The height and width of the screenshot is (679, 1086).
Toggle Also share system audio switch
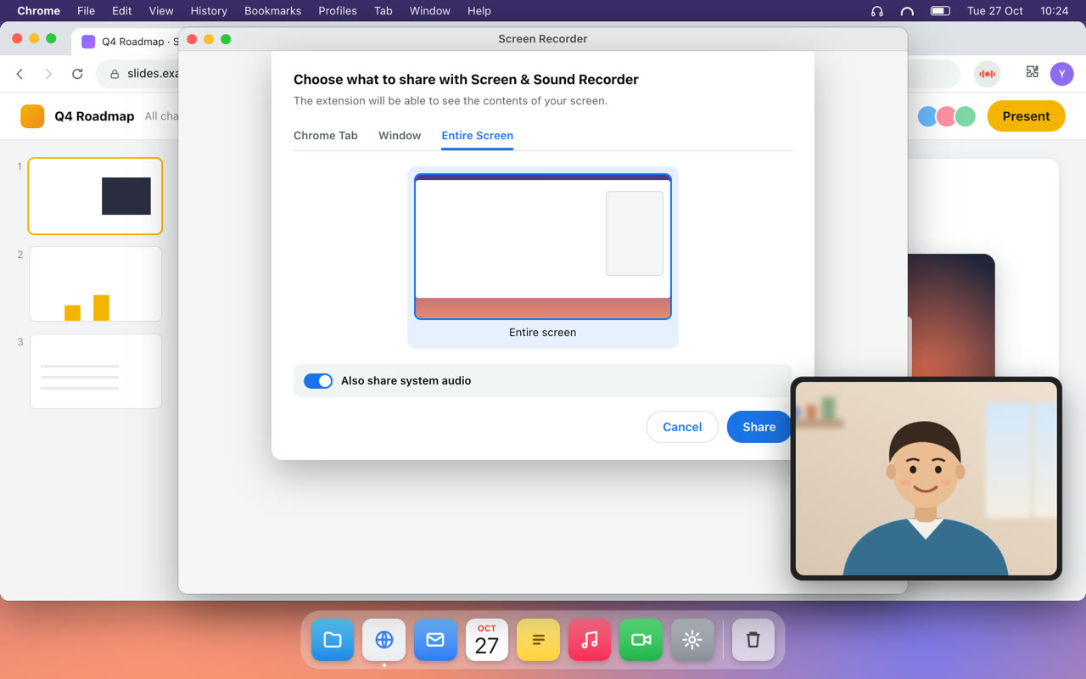(x=318, y=381)
